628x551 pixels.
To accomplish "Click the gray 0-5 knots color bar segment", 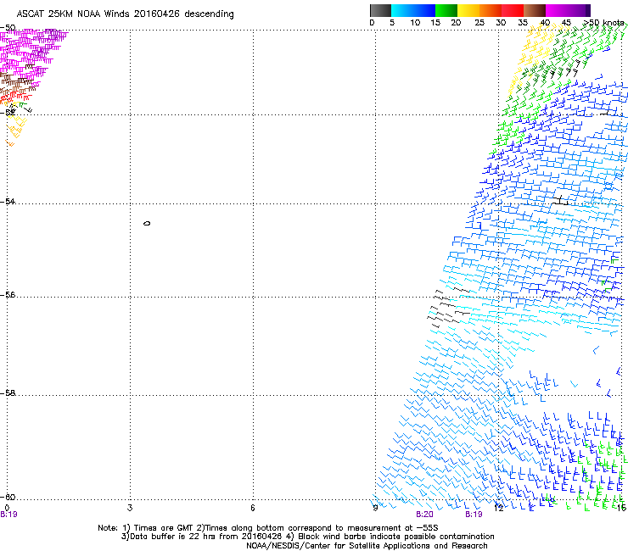I will click(x=380, y=10).
